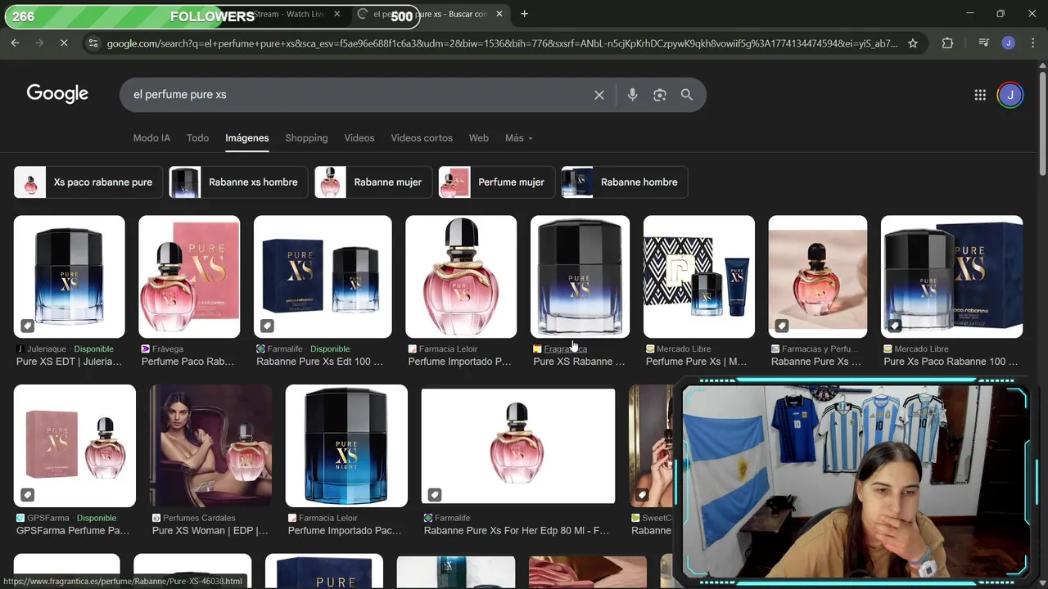The width and height of the screenshot is (1048, 589).
Task: Open Rabanne Pure Xs Edt 100 title link
Action: tap(319, 362)
